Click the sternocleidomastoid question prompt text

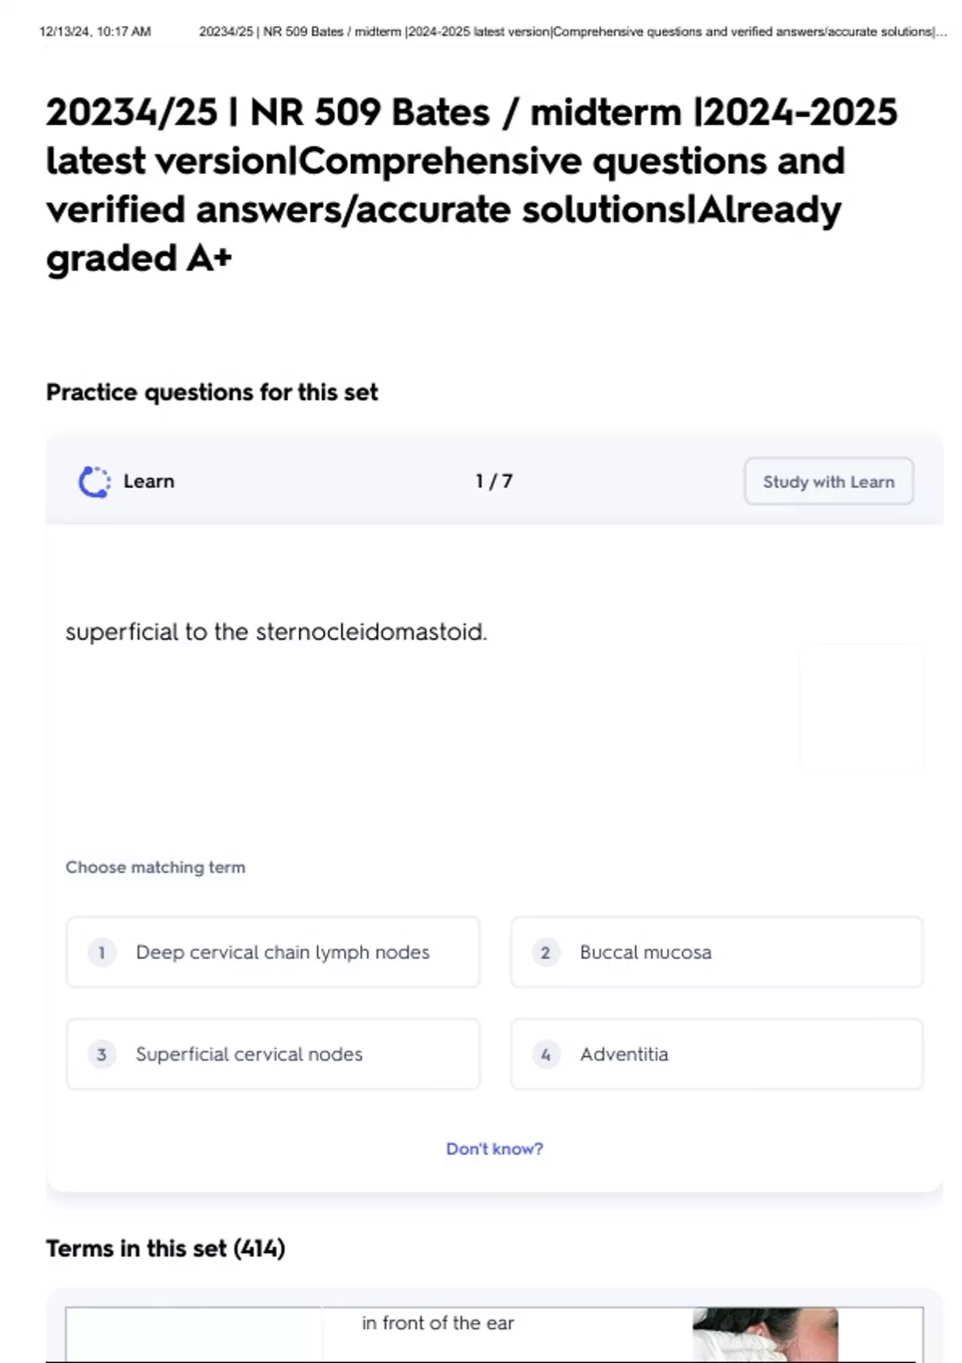pyautogui.click(x=276, y=632)
